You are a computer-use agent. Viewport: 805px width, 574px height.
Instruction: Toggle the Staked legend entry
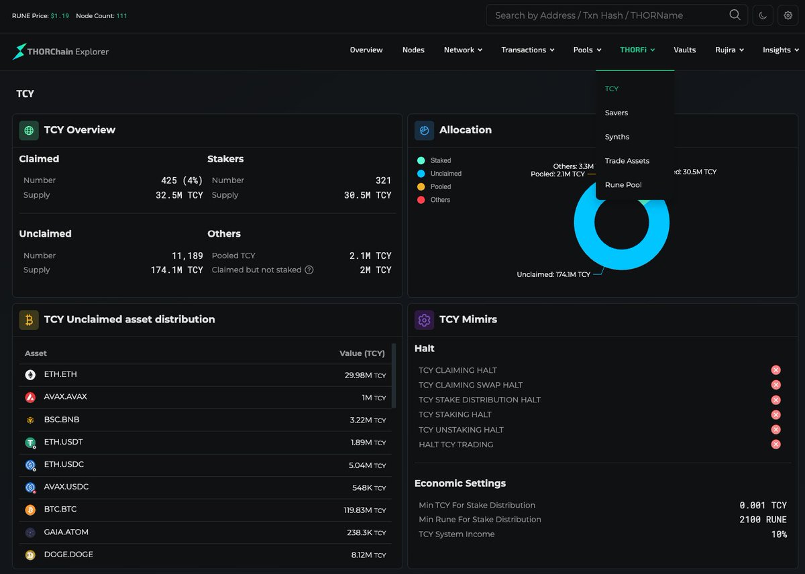434,161
